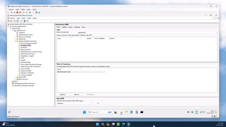The height and width of the screenshot is (127, 226).
Task: Click the Abrir button beside WMI filter
Action: (98, 103)
